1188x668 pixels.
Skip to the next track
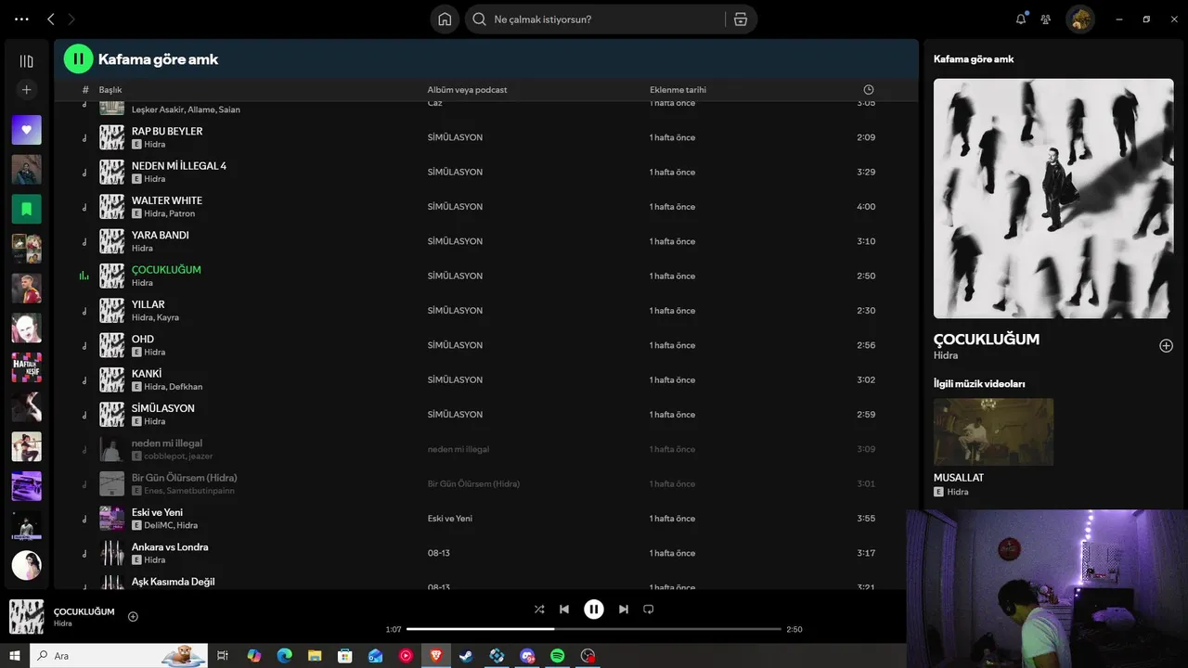click(624, 610)
